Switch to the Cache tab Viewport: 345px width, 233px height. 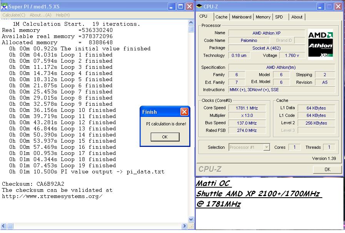221,17
